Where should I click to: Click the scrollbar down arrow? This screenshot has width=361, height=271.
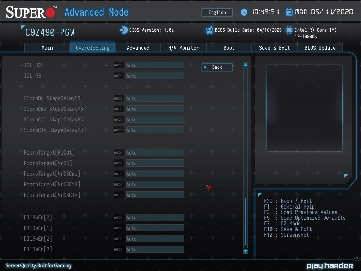[245, 251]
